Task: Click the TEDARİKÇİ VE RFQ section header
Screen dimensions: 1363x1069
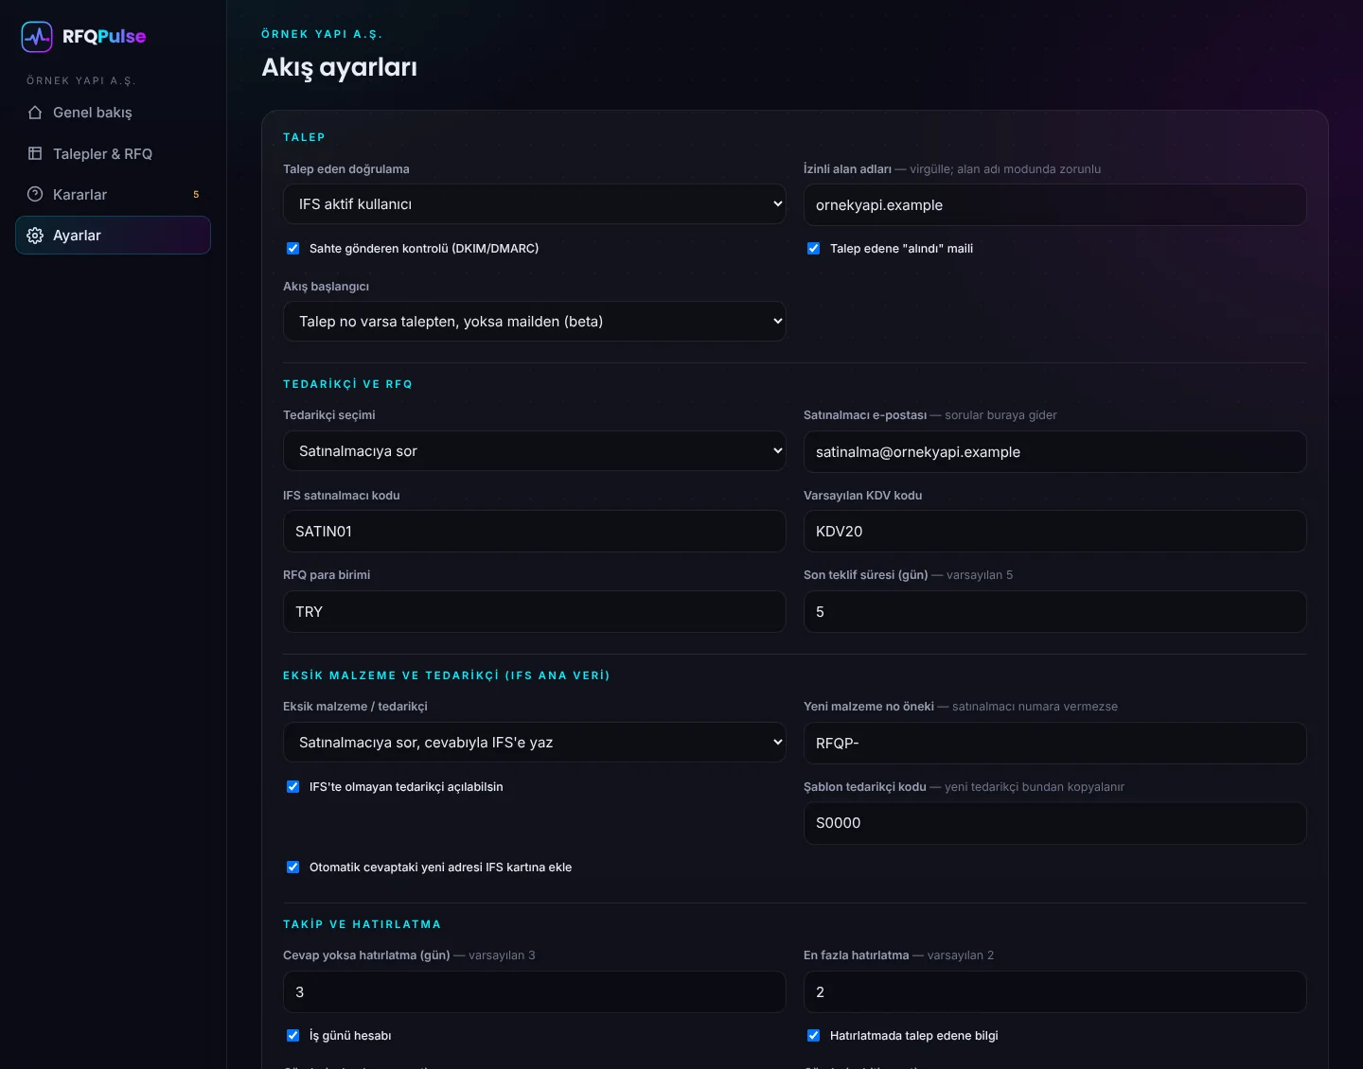Action: 347,384
